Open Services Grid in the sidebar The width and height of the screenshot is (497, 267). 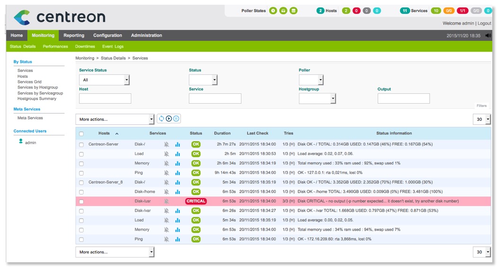(29, 82)
